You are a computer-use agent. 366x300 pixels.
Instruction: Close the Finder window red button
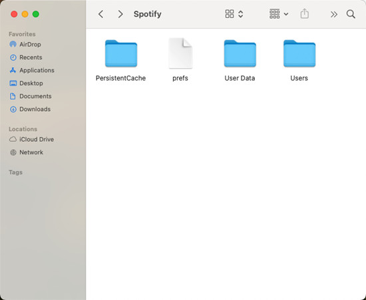14,14
